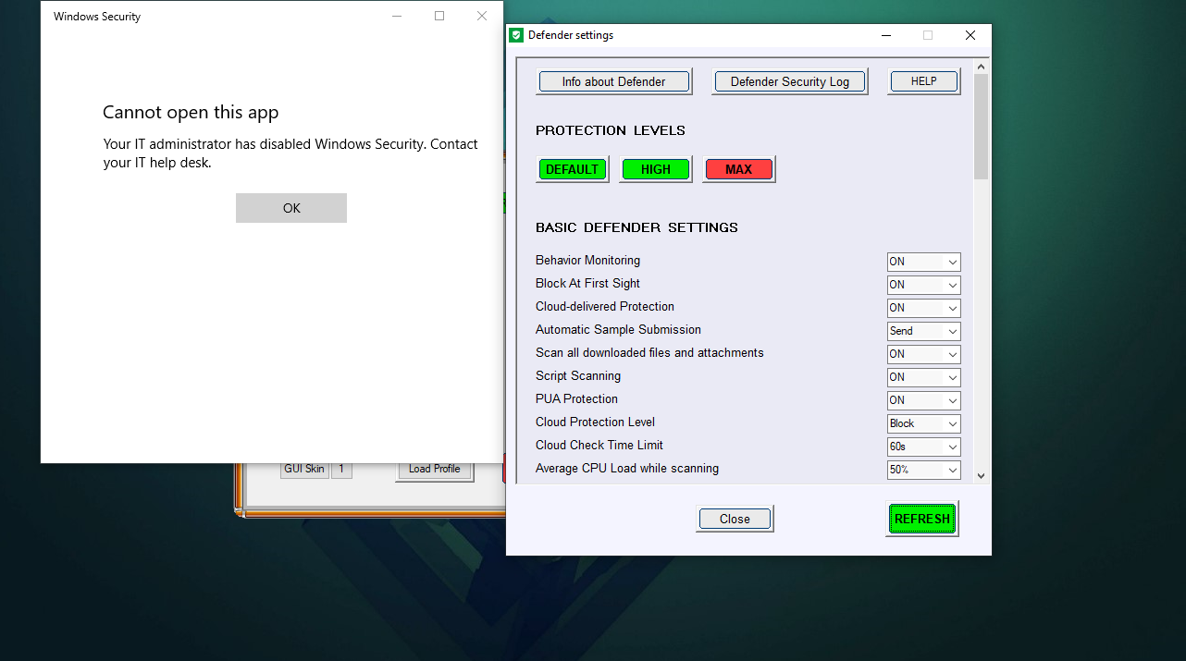Apply the MAX protection level

pos(739,169)
